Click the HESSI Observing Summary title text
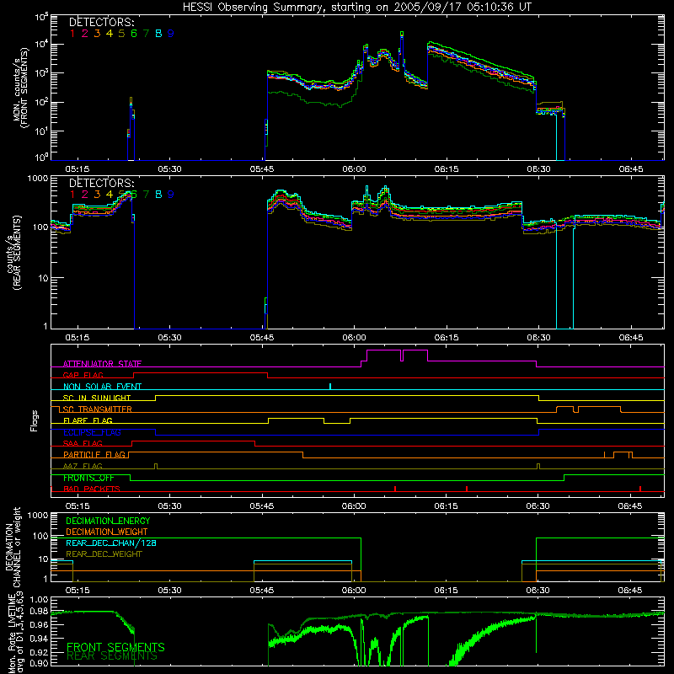Image resolution: width=674 pixels, height=674 pixels. coord(356,8)
